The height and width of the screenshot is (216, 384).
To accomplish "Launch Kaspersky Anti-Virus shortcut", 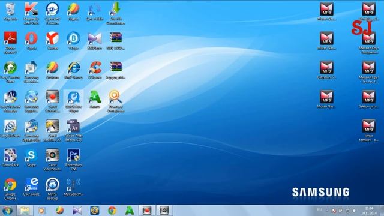I will pyautogui.click(x=31, y=13).
